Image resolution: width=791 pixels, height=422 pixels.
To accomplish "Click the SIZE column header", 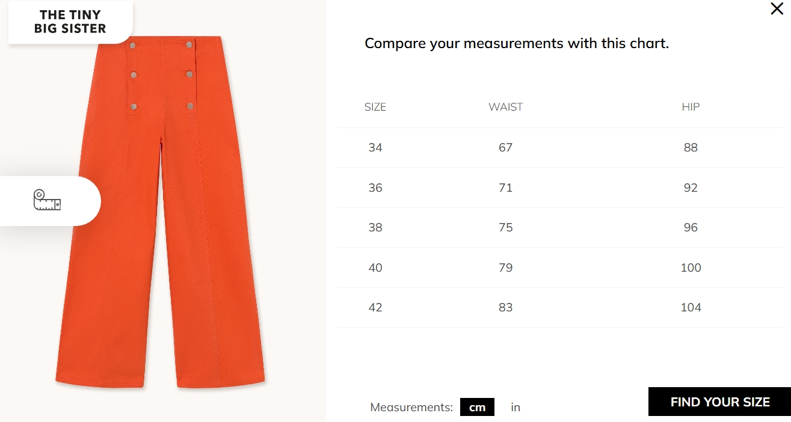I will point(375,107).
